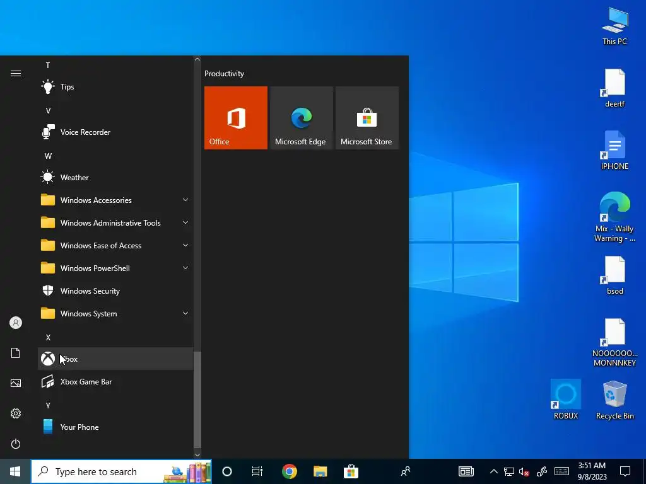Open Pictures from Start sidebar
The image size is (646, 484).
tap(16, 383)
